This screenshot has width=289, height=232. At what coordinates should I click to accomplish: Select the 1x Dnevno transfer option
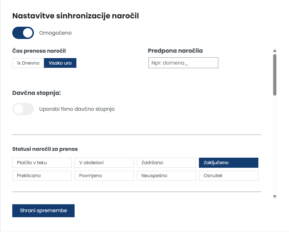point(28,63)
